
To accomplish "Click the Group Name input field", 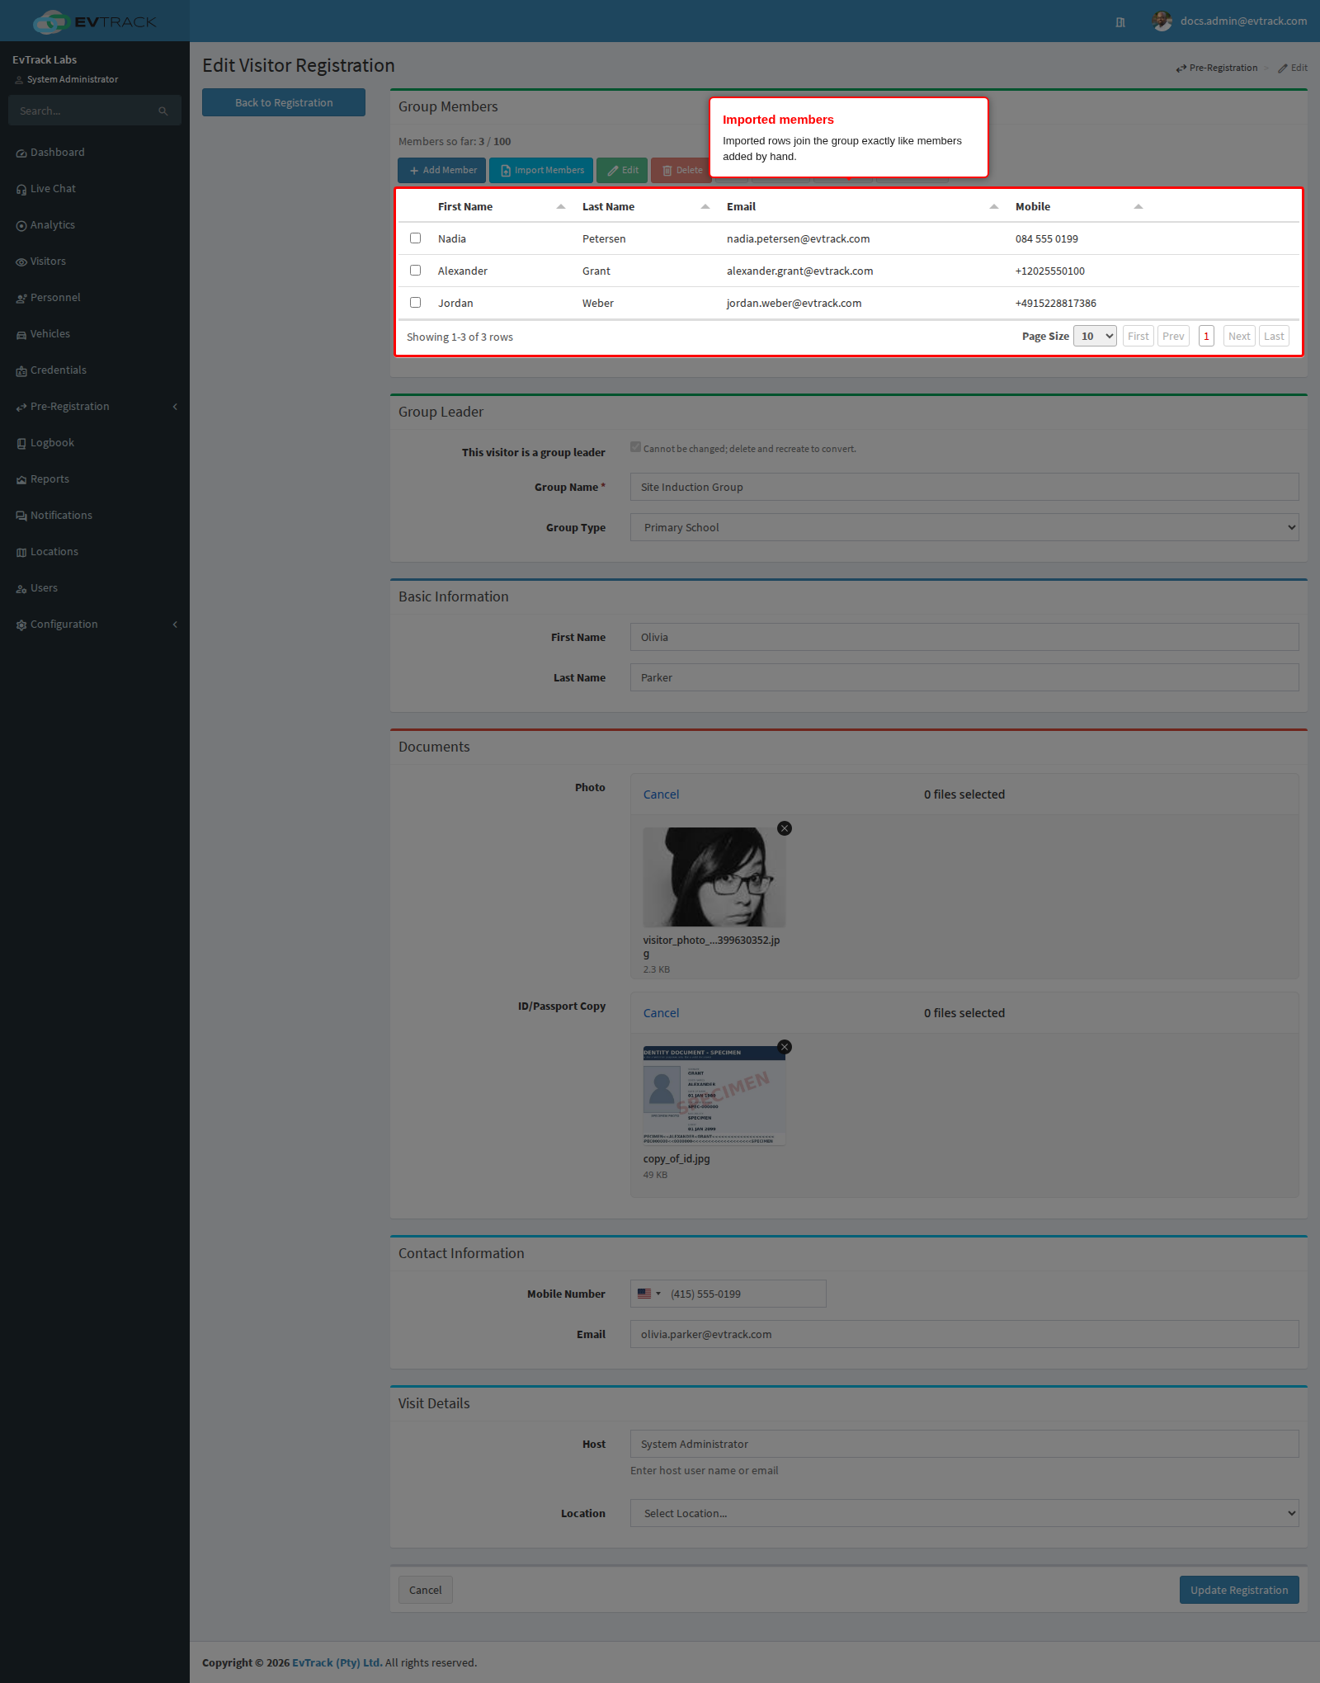I will tap(964, 487).
